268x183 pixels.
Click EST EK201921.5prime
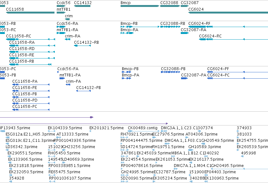click(90, 131)
